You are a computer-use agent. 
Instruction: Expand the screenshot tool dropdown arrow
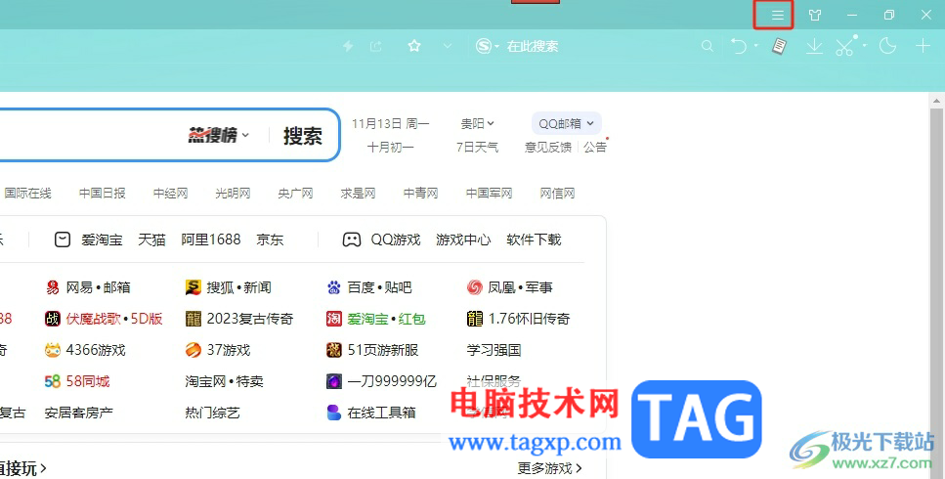click(x=865, y=45)
